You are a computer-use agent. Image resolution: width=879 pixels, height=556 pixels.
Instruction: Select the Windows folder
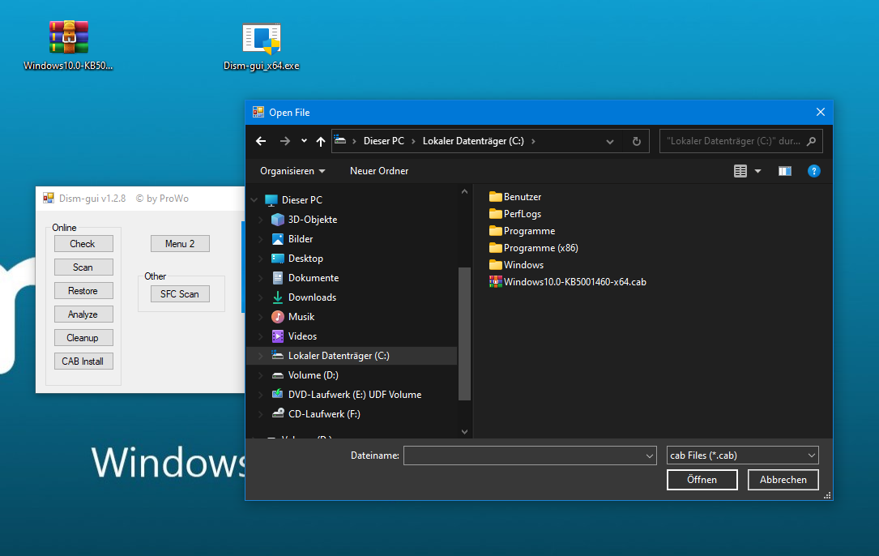(x=516, y=265)
